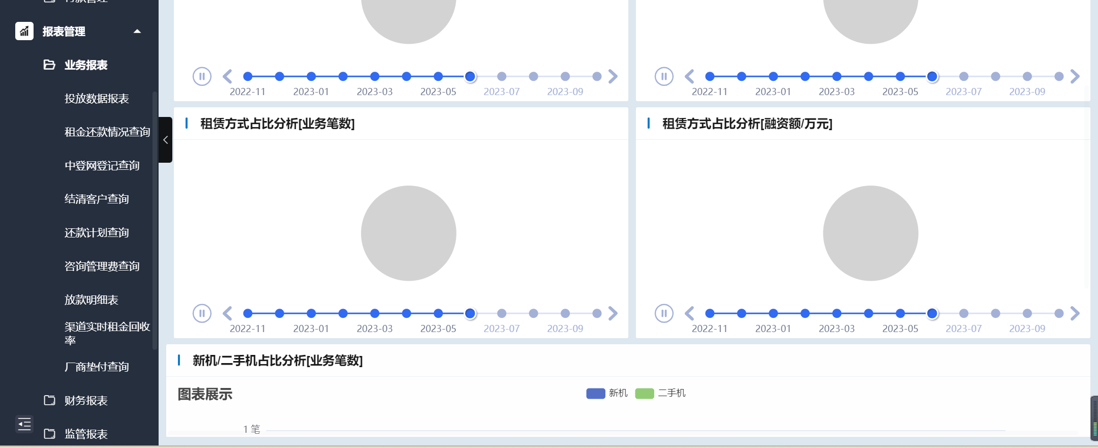Image resolution: width=1098 pixels, height=448 pixels.
Task: Previous arrow in 租赁方式占比分析[融资额/万元] timeline
Action: click(x=689, y=313)
